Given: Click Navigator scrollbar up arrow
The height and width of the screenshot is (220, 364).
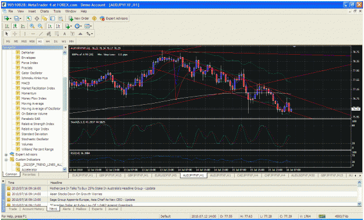Looking at the screenshot, I should point(65,53).
